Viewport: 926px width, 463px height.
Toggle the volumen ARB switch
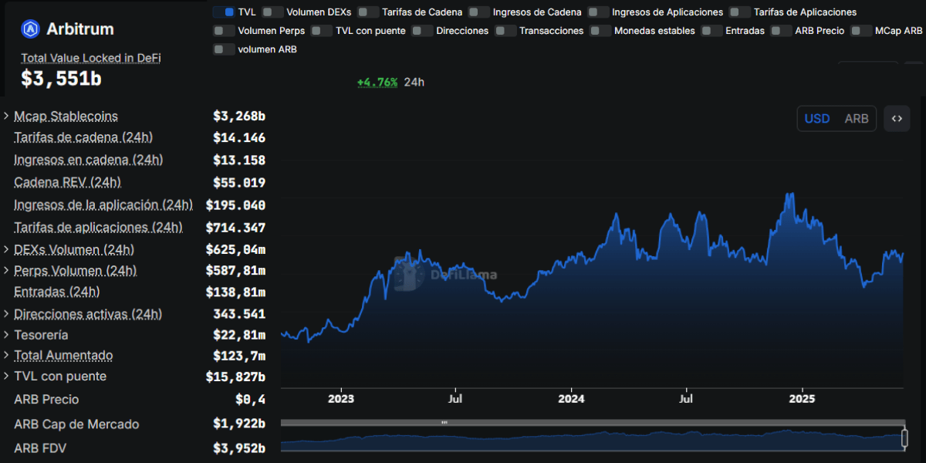pyautogui.click(x=224, y=49)
